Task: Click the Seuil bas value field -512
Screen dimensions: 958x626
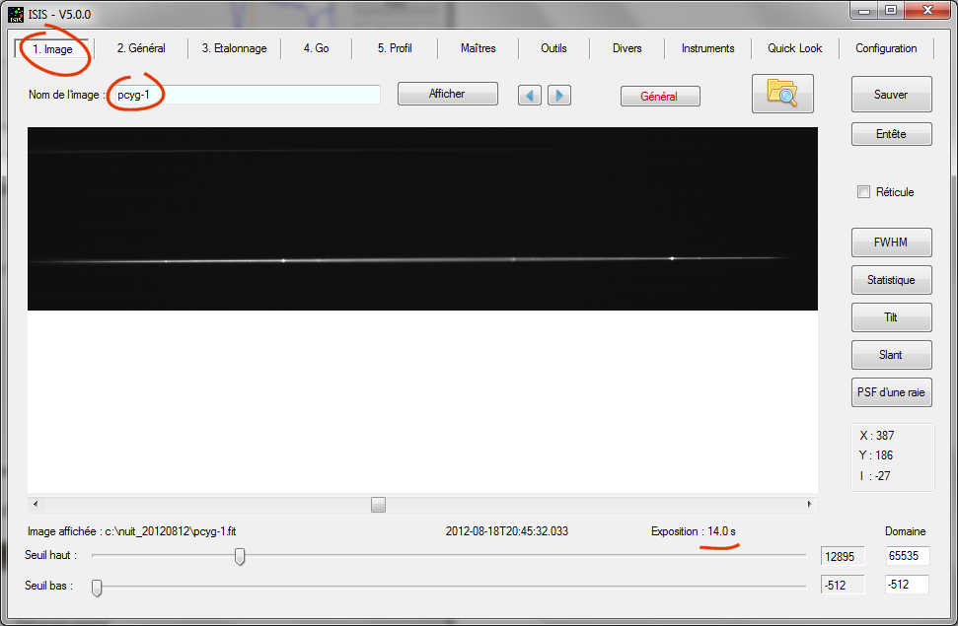Action: 843,585
